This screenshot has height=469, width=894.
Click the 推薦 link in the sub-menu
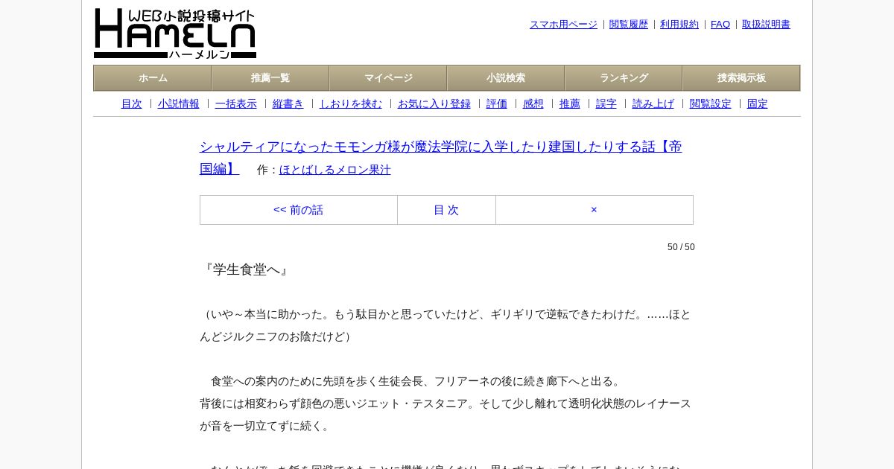[570, 104]
